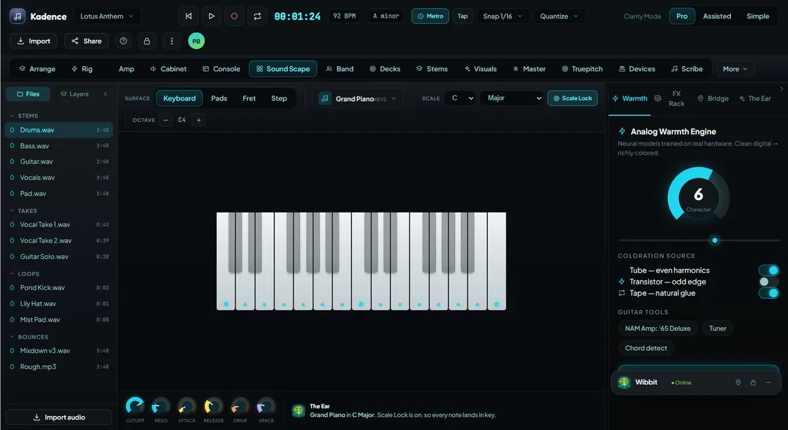Click the record button
This screenshot has width=788, height=430.
tap(234, 16)
